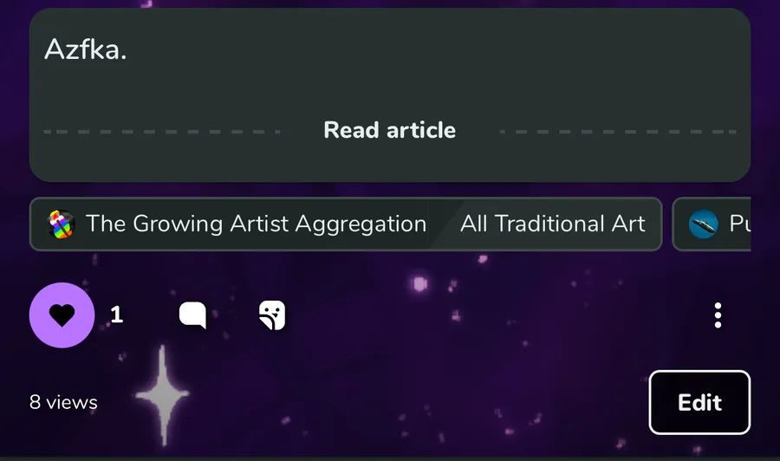The image size is (780, 461).
Task: Give a badge using the badge icon
Action: coord(272,315)
